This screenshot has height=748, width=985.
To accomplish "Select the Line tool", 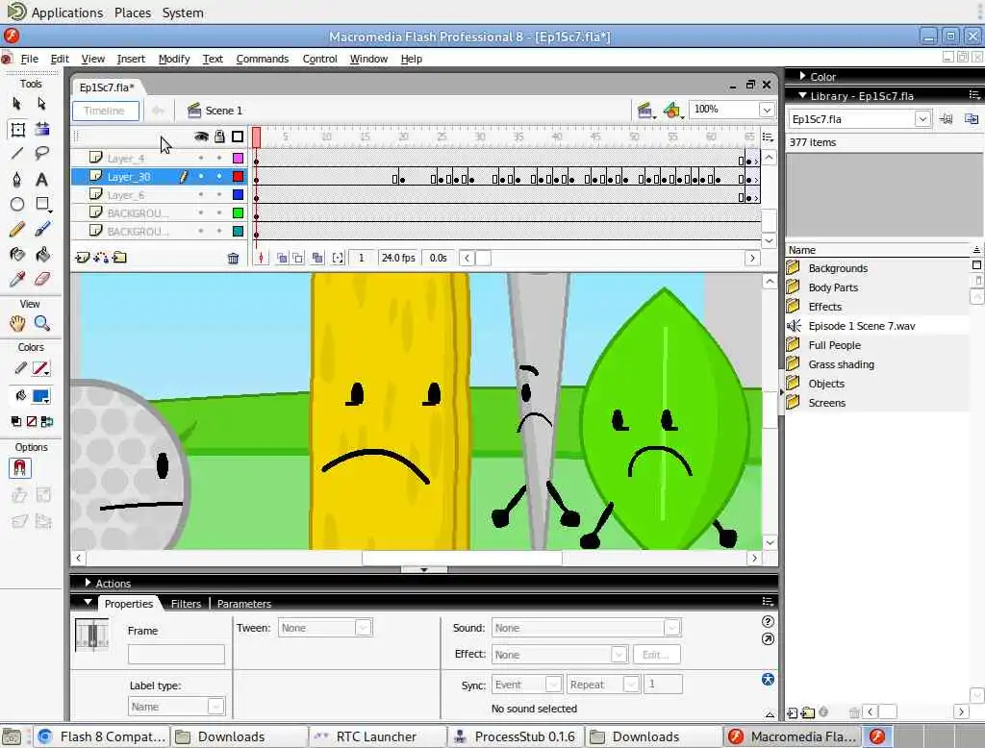I will point(17,154).
